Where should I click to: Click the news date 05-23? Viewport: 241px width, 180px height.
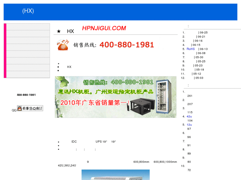199,66
